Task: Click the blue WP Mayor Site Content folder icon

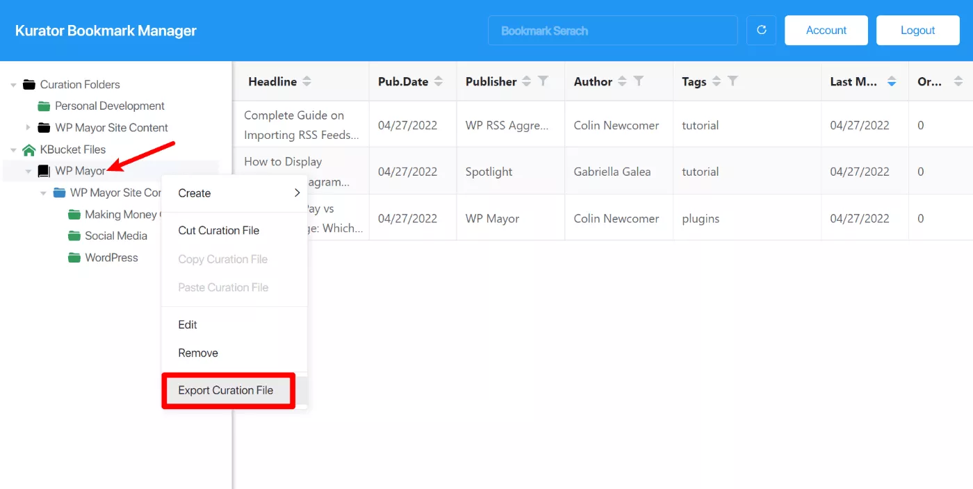Action: click(59, 192)
